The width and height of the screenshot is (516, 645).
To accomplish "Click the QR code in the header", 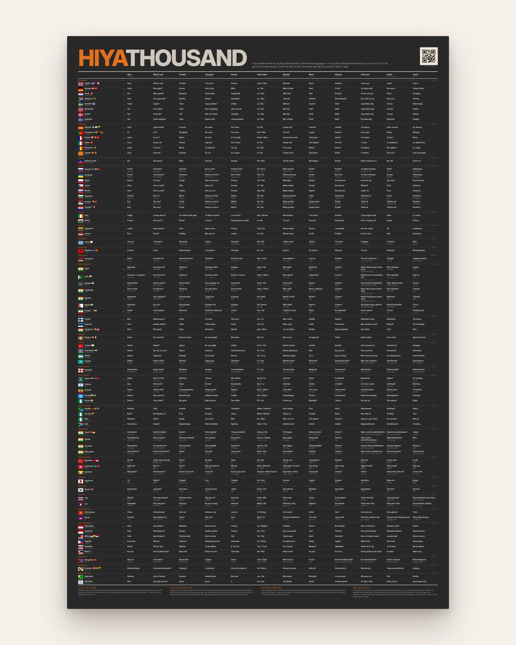I will click(429, 56).
